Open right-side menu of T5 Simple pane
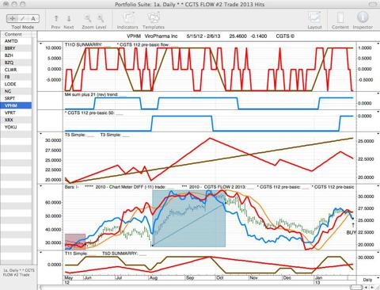 coord(378,134)
